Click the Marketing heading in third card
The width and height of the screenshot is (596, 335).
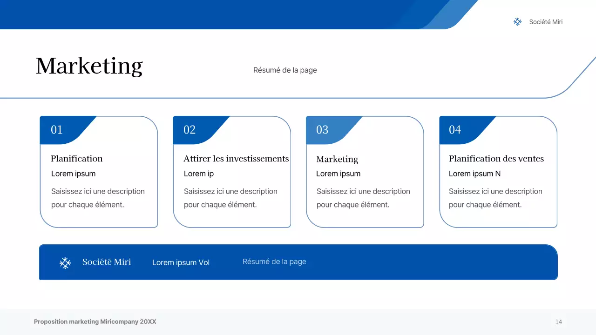click(x=337, y=159)
